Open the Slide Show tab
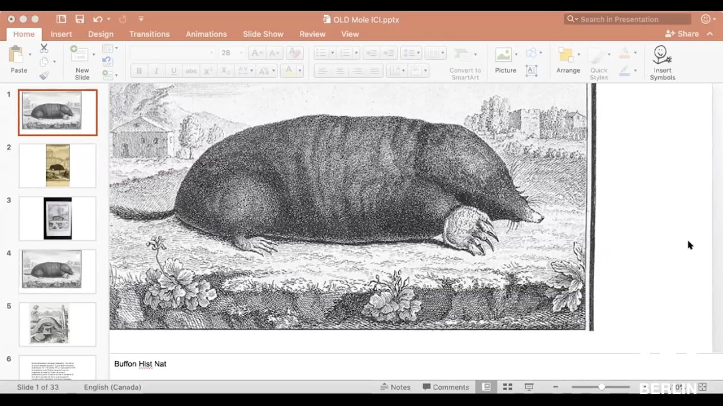The height and width of the screenshot is (406, 723). coord(263,34)
